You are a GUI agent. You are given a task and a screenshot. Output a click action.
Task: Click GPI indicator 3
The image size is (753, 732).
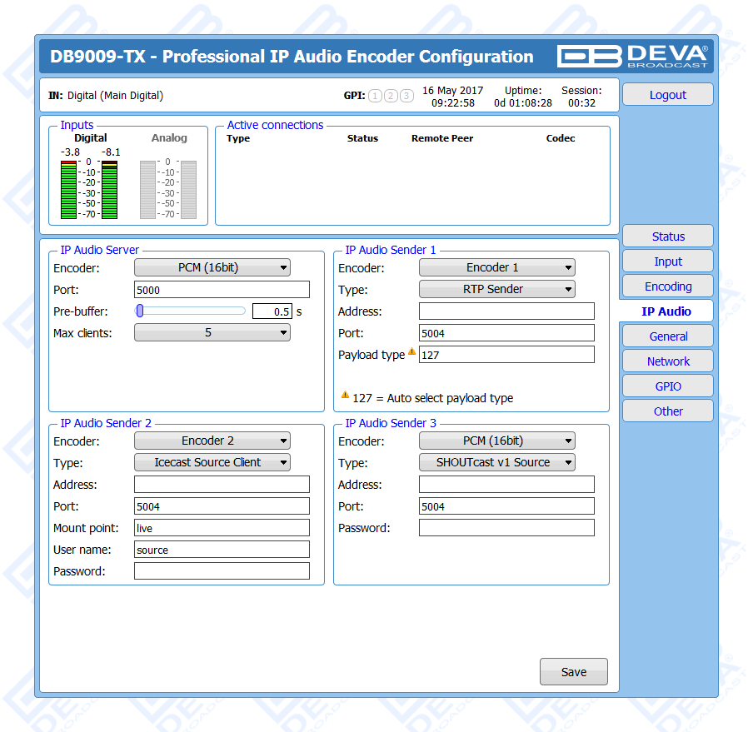(x=406, y=96)
